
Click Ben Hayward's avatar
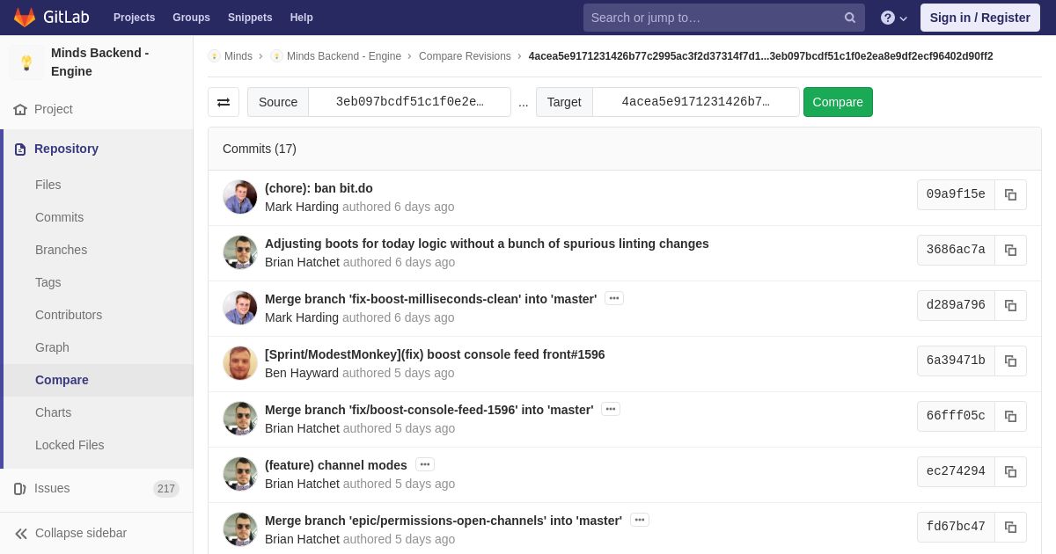point(240,363)
